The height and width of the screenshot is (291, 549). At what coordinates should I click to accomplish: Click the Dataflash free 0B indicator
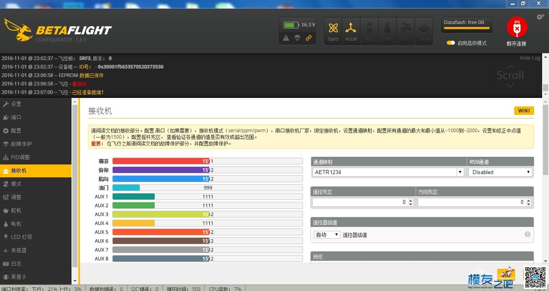point(467,25)
